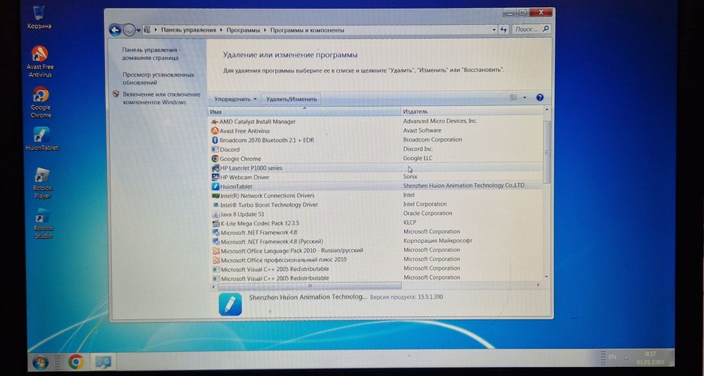The width and height of the screenshot is (704, 376).
Task: Open the Упорядочить dropdown
Action: coord(235,99)
